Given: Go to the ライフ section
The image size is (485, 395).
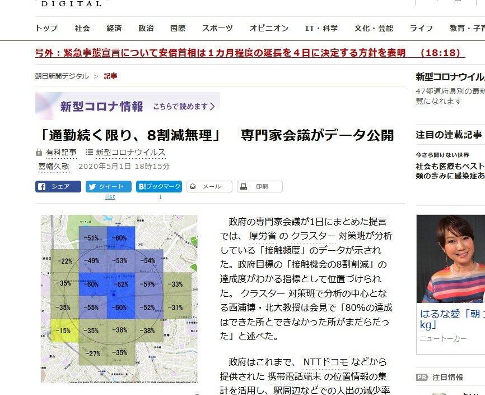Looking at the screenshot, I should click(x=421, y=28).
